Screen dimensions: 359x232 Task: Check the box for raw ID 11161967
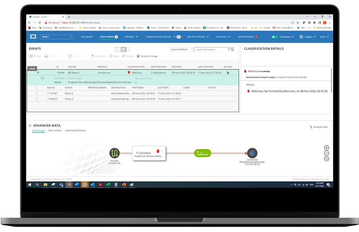click(x=37, y=93)
